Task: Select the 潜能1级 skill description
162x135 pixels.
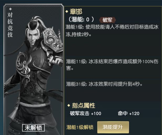Action: click(x=112, y=31)
